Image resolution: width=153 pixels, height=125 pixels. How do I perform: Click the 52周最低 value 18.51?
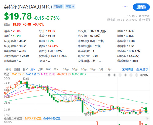[x=23, y=46]
